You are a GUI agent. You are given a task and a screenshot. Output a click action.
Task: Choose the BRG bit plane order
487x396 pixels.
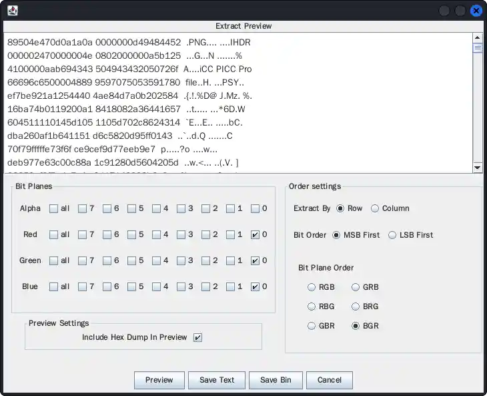coord(356,307)
